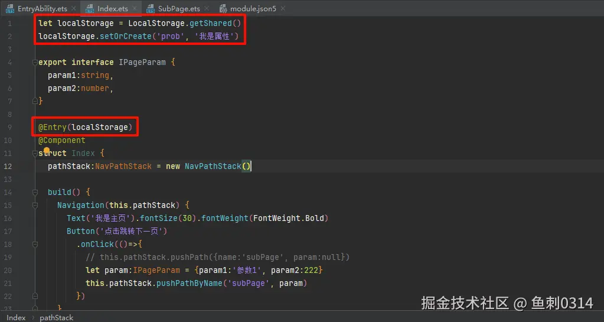The image size is (604, 322).
Task: Collapse the Navigation block fold marker
Action: 35,205
